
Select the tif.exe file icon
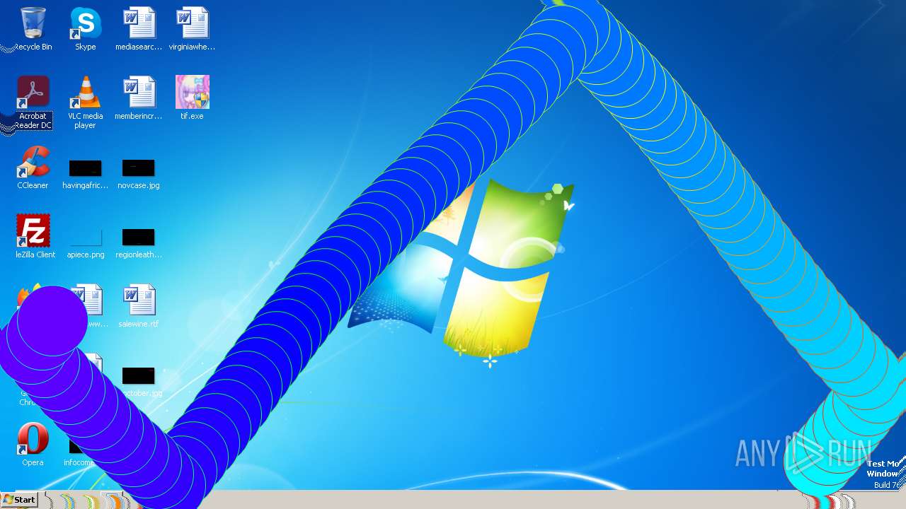pos(192,98)
